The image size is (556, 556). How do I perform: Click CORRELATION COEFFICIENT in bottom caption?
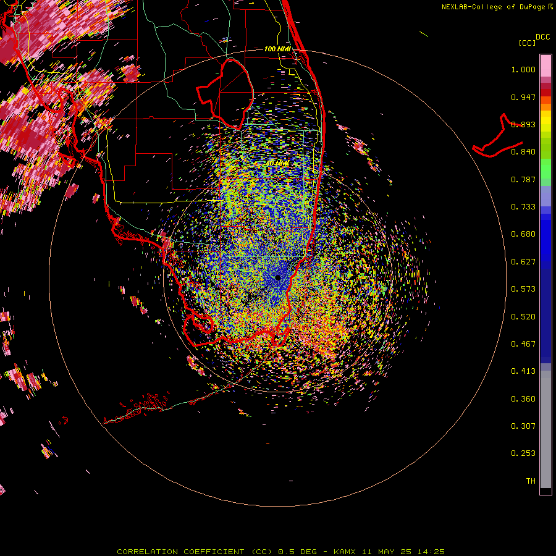[x=180, y=552]
